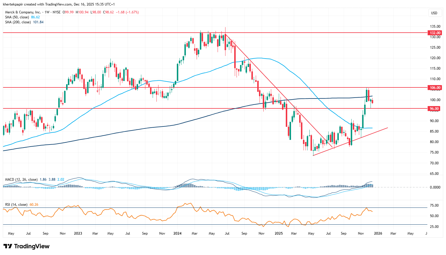Open the USD currency selector
The width and height of the screenshot is (446, 255).
[434, 13]
